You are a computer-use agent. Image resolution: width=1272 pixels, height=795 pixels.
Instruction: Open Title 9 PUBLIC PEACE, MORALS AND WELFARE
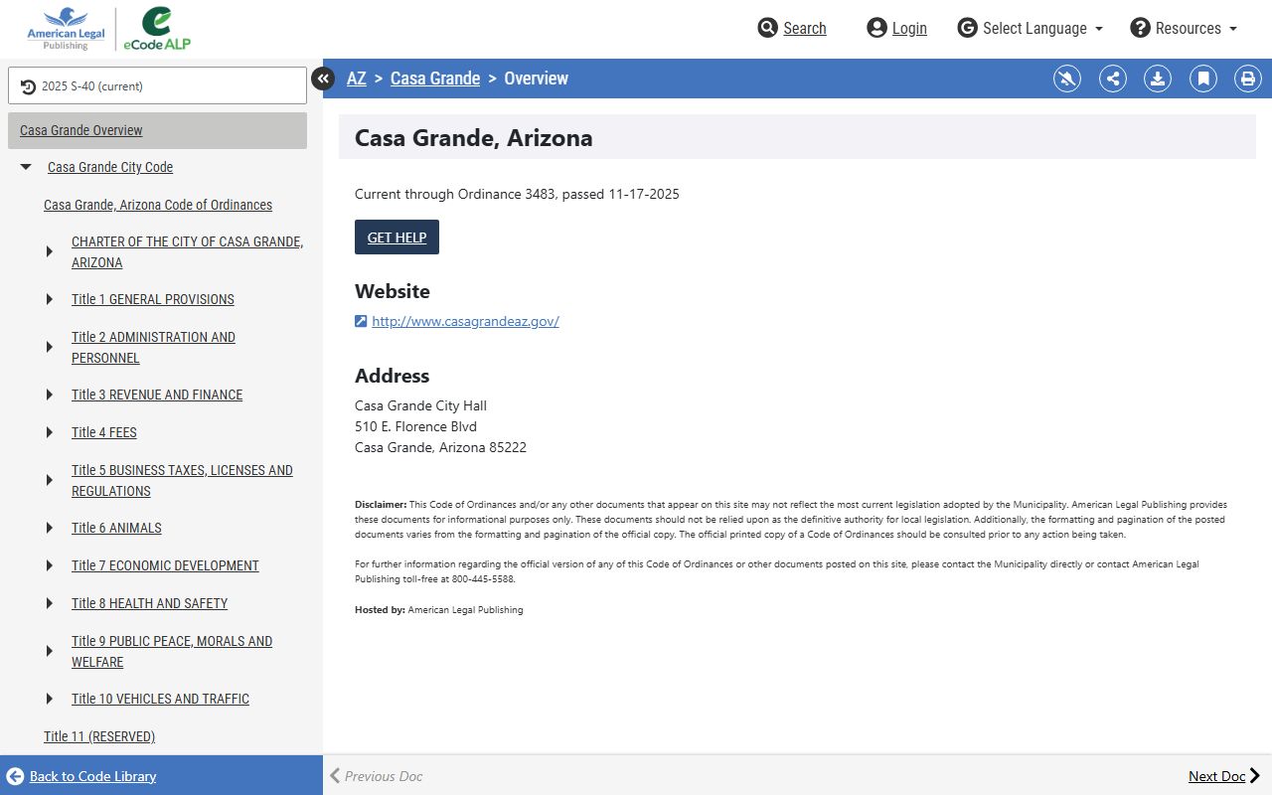click(x=172, y=651)
